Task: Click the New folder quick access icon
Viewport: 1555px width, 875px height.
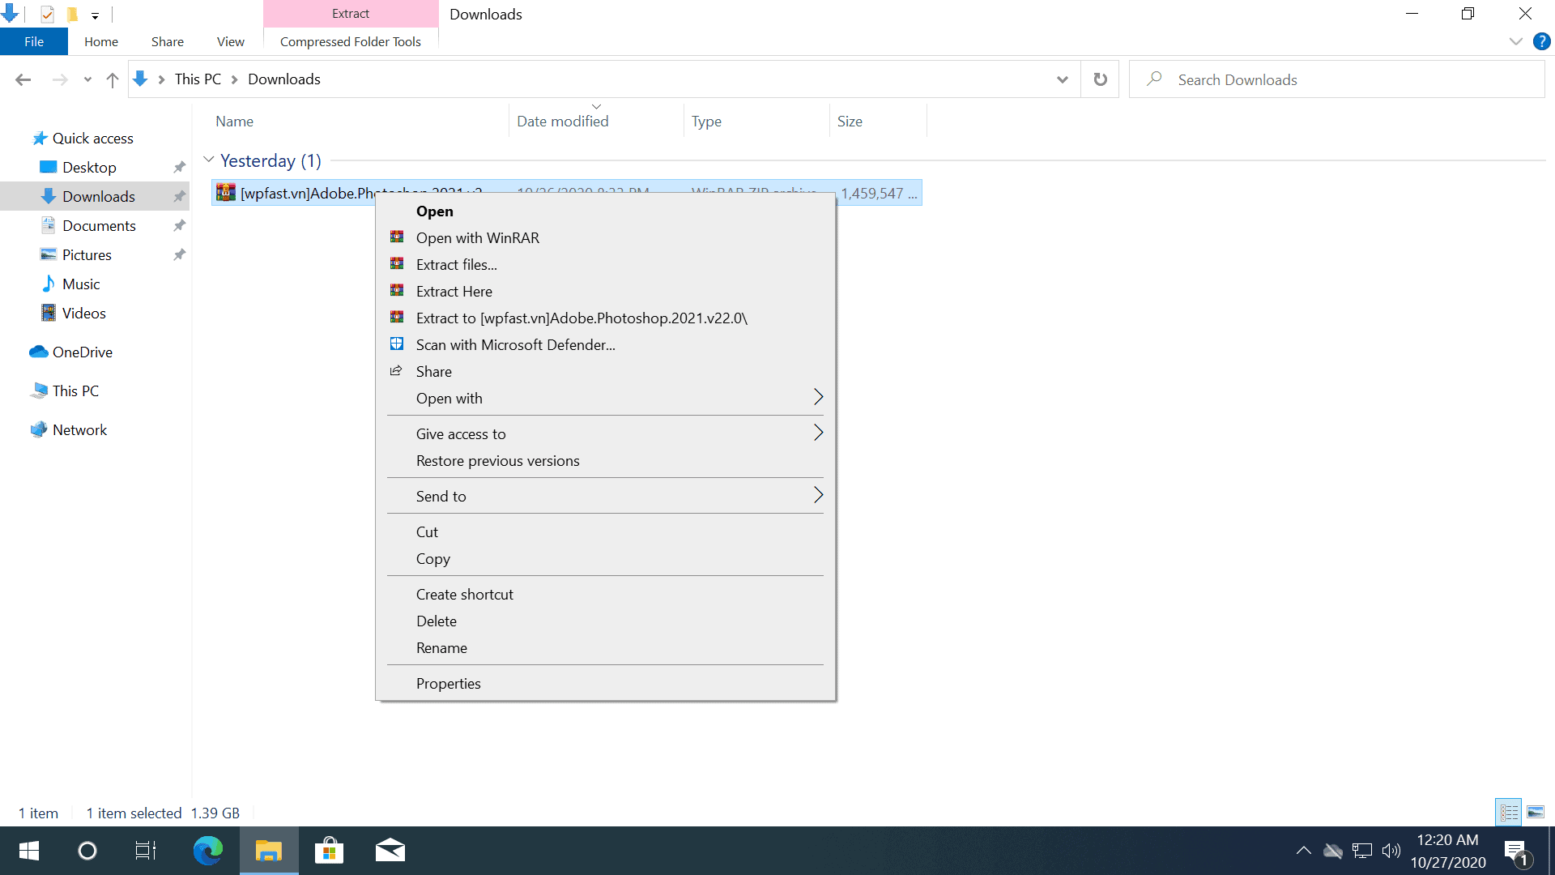Action: pos(72,14)
